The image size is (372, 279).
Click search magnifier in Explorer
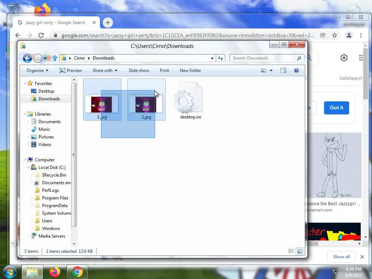coord(299,58)
